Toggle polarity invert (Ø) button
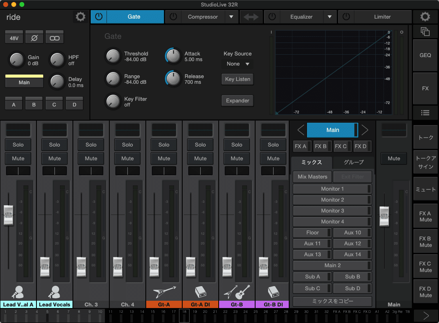Image resolution: width=439 pixels, height=323 pixels. pos(34,38)
